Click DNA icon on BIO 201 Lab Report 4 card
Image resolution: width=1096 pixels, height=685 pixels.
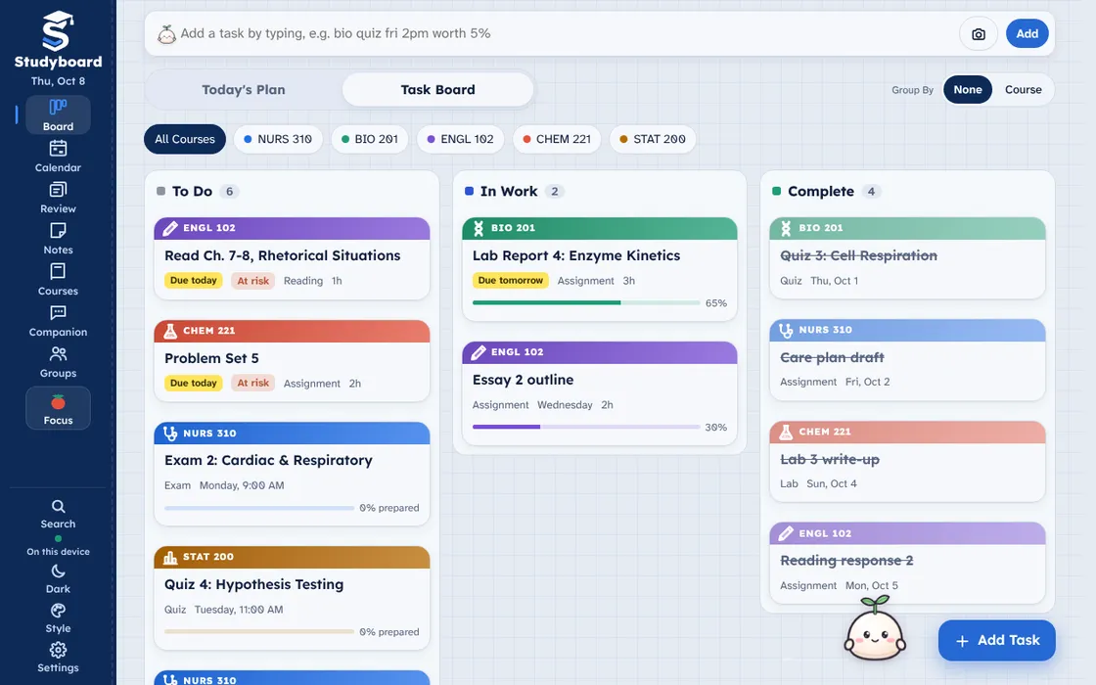(x=479, y=228)
